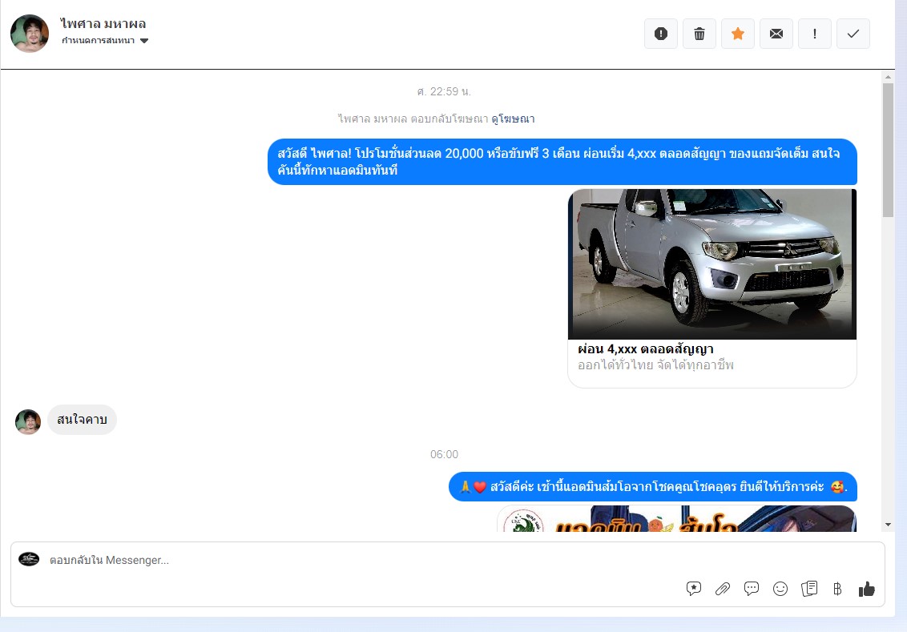Mark conversation done with the checkmark
The width and height of the screenshot is (907, 632).
853,34
